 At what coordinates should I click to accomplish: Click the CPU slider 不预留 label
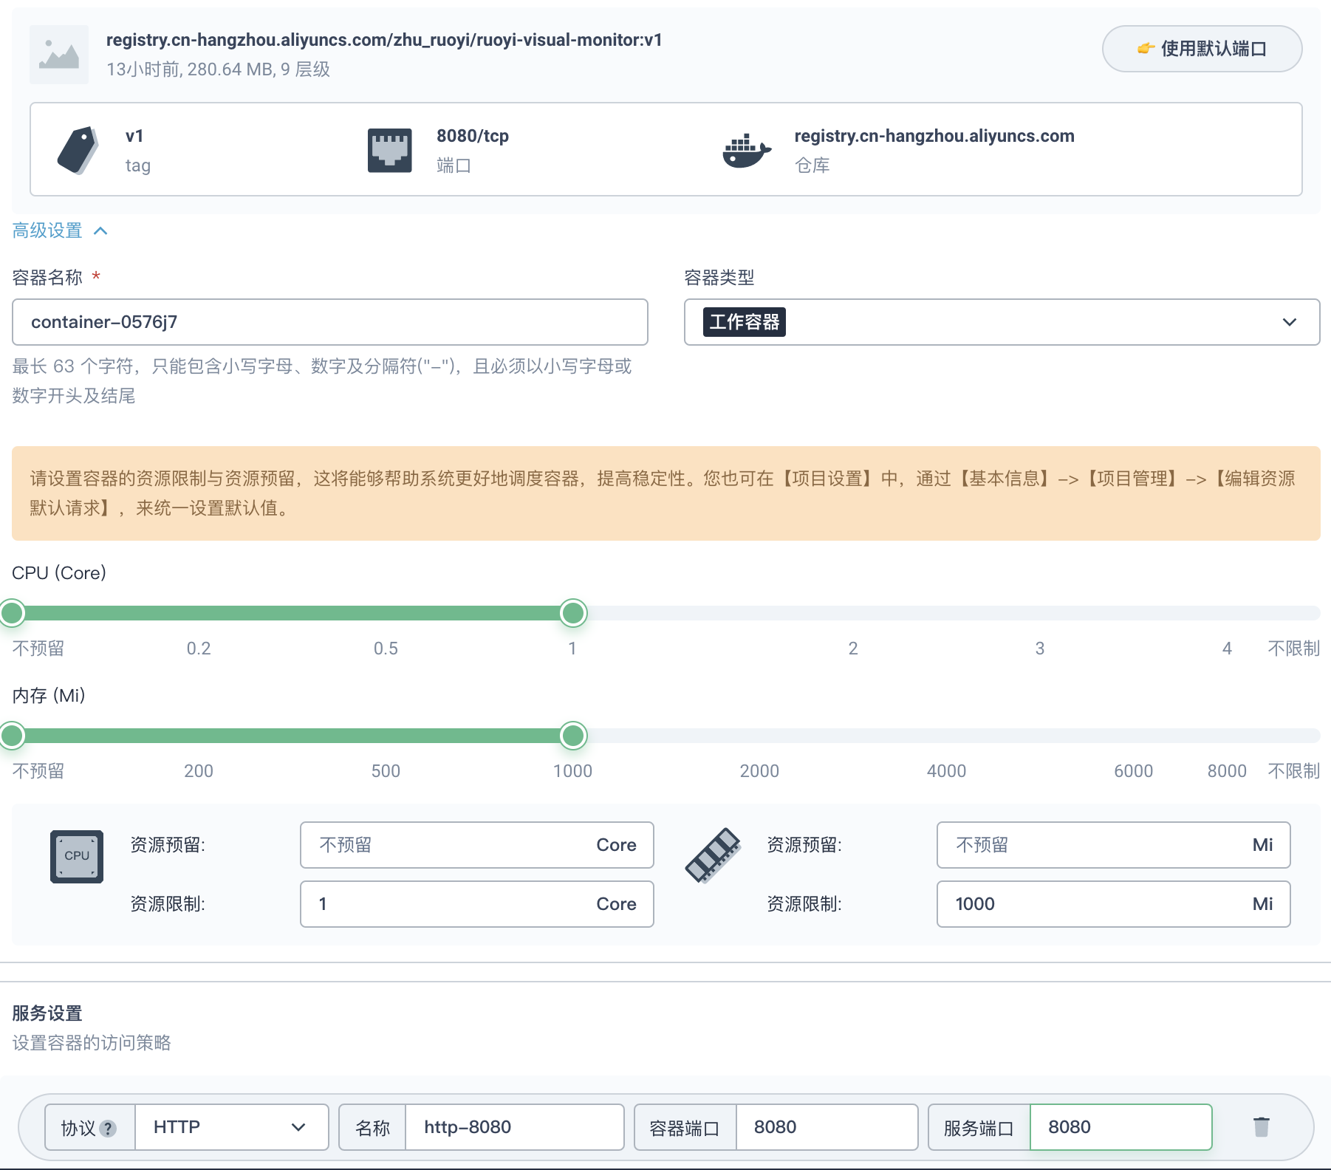point(38,649)
